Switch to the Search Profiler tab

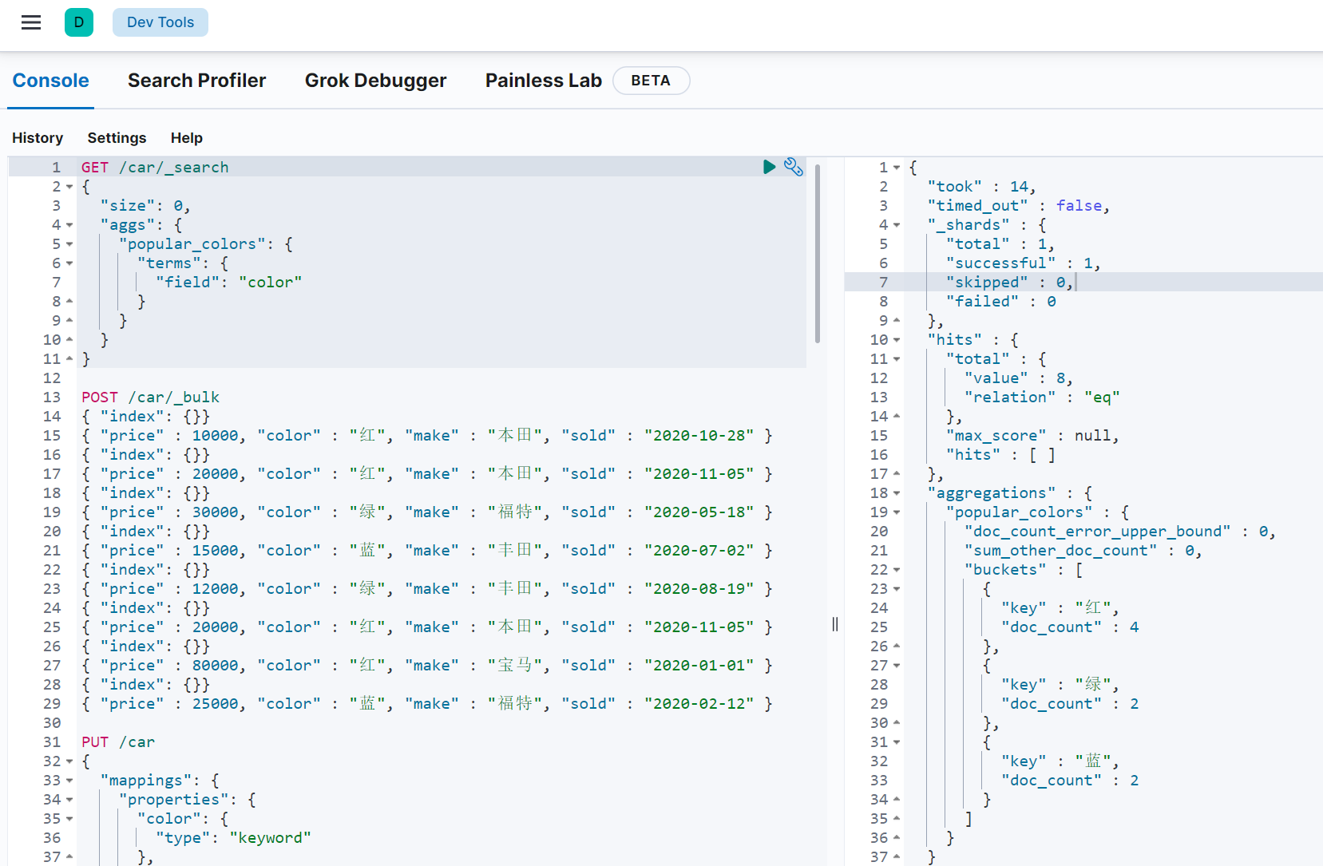point(196,81)
